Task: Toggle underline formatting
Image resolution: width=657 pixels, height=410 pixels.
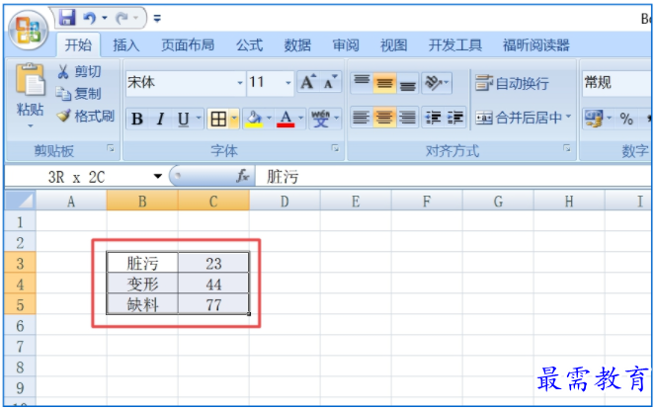Action: (184, 119)
